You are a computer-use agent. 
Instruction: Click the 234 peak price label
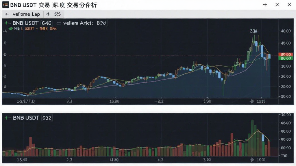(x=254, y=31)
